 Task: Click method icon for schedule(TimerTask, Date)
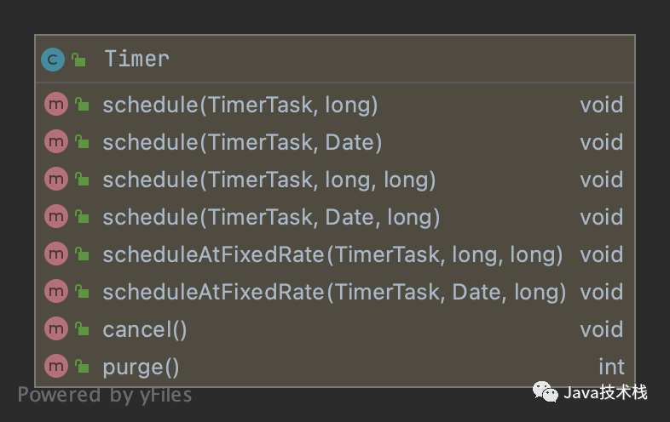[56, 142]
